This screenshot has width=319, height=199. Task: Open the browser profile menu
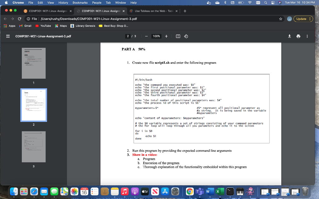tap(289, 19)
